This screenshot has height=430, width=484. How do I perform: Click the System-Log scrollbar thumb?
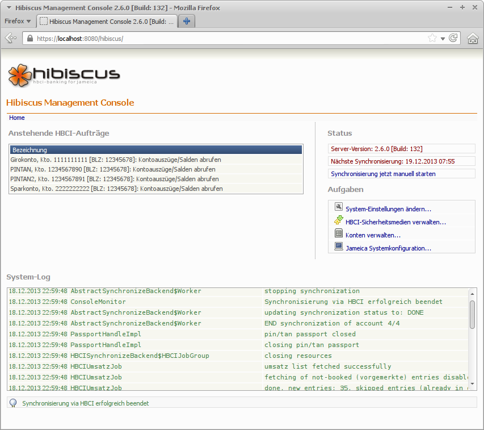click(472, 315)
